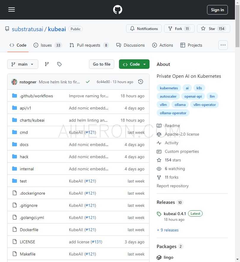240x262 pixels.
Task: Click the Sign in button
Action: coord(217,10)
